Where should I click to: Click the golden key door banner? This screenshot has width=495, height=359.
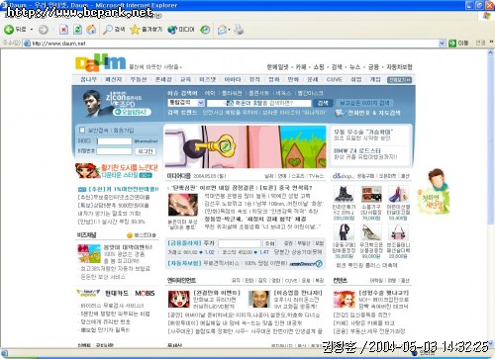(x=246, y=146)
